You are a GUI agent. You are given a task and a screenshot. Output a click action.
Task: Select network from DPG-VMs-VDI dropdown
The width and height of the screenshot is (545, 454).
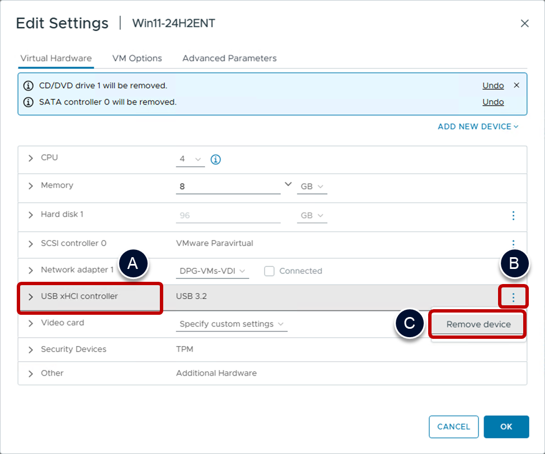212,271
